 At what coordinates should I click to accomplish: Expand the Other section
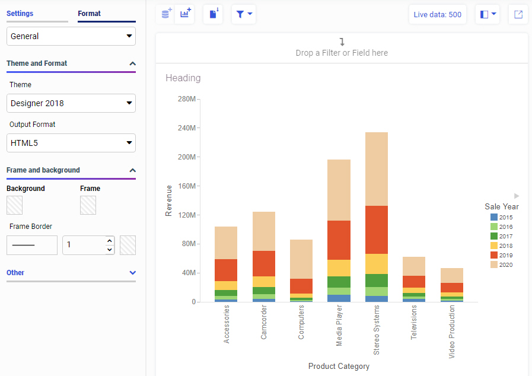point(132,273)
